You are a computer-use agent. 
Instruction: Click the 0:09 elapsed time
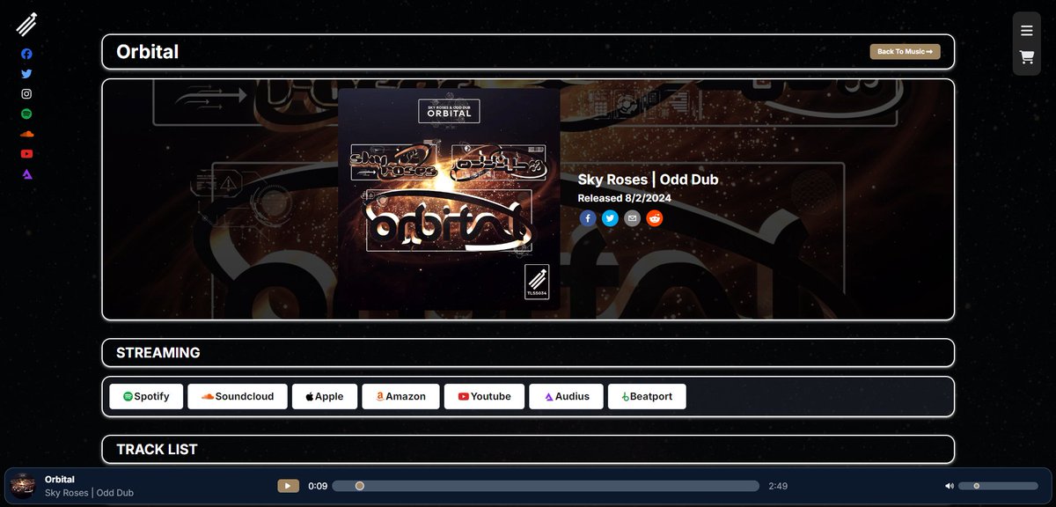tap(318, 486)
